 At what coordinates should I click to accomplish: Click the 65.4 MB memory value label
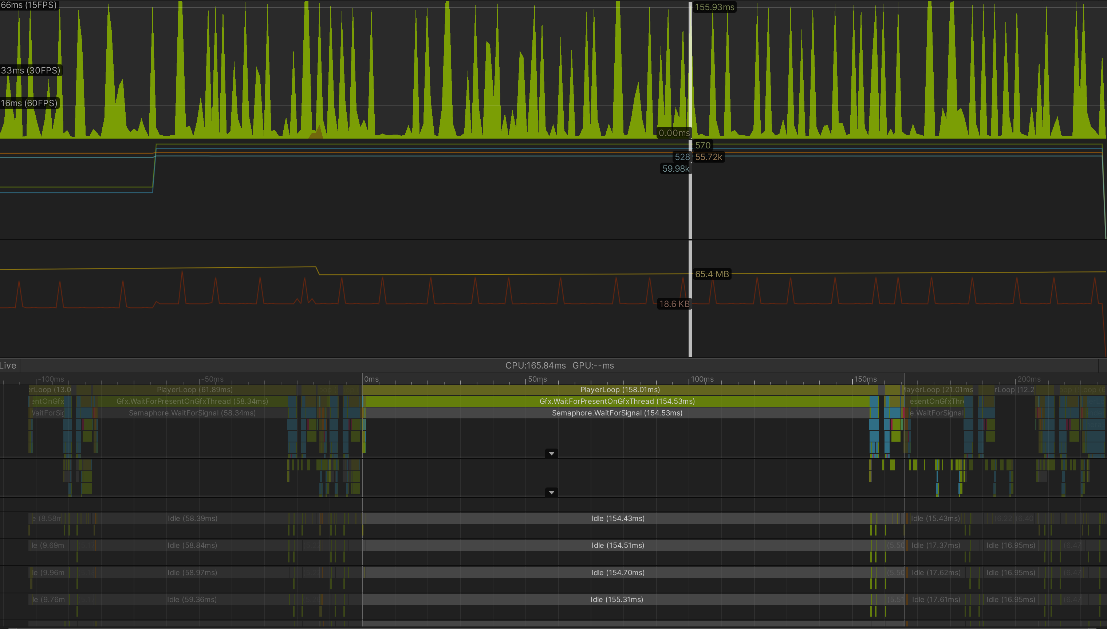(713, 274)
